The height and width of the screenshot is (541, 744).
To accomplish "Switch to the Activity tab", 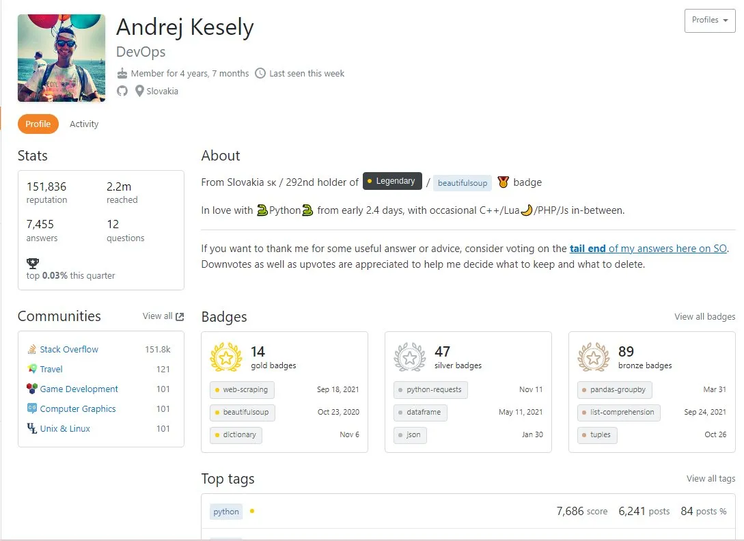I will click(84, 124).
